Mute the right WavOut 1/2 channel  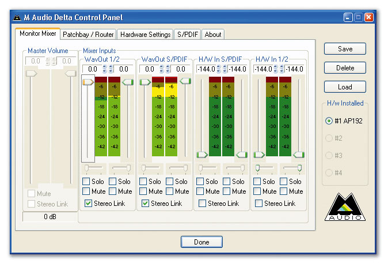point(113,191)
